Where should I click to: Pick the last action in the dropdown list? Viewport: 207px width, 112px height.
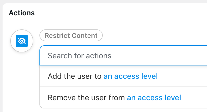pyautogui.click(x=123, y=98)
